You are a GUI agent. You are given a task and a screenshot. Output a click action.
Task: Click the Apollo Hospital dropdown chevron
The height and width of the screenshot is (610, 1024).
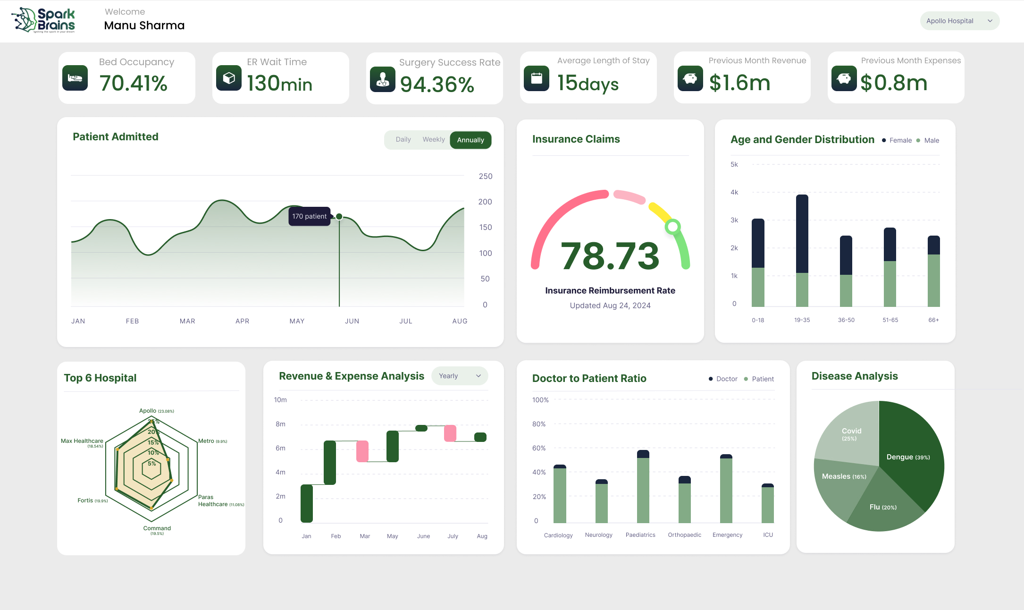pyautogui.click(x=990, y=21)
